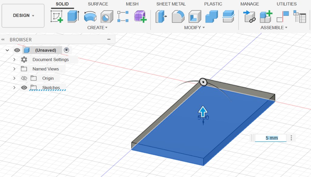
Task: Open the Bill of Materials table icon
Action: [299, 16]
